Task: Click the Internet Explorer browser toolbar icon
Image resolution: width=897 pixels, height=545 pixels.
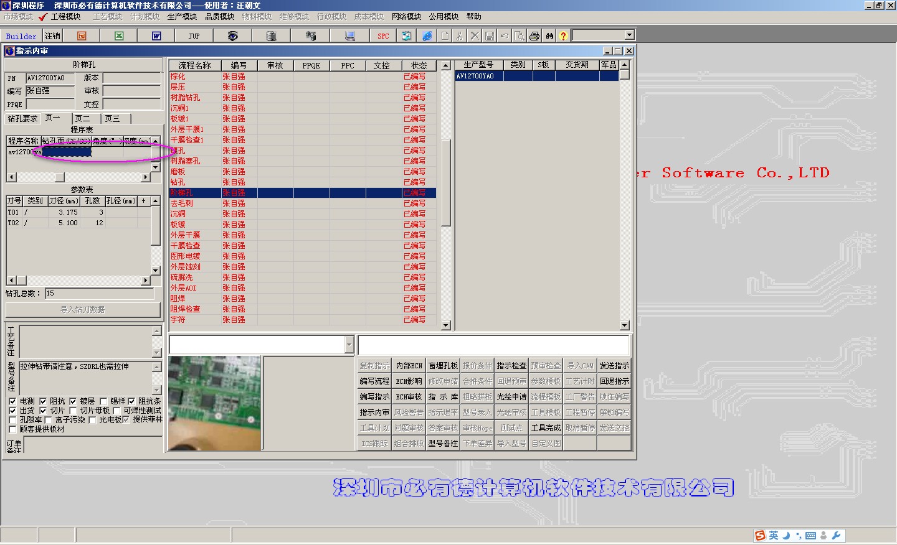Action: [427, 36]
